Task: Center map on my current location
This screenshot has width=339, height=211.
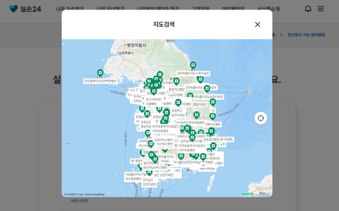Action: point(261,118)
